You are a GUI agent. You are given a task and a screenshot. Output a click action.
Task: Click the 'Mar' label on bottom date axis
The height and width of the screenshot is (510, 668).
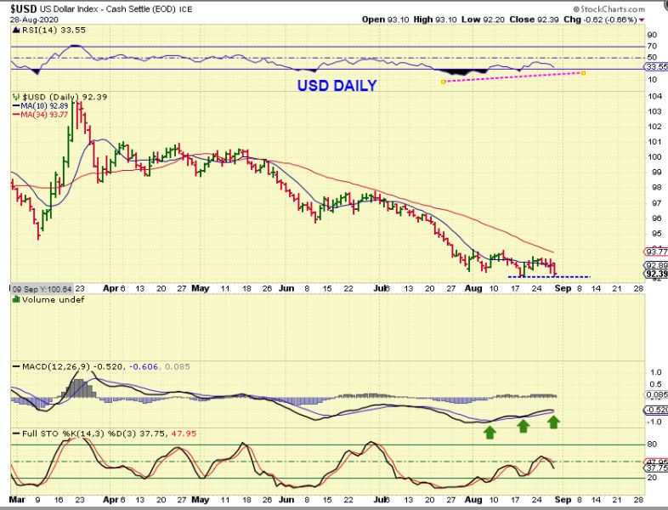tap(17, 499)
